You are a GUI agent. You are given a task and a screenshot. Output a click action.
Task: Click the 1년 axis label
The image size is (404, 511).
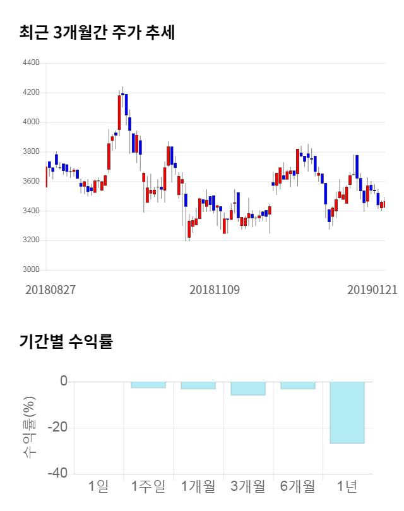tap(347, 486)
